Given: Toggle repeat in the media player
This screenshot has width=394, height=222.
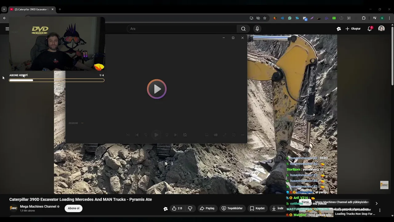Looking at the screenshot, I should click(x=185, y=135).
